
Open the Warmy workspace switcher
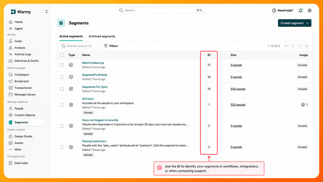47,12
